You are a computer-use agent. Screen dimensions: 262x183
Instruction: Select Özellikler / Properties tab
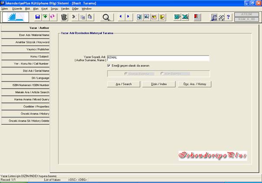click(x=26, y=107)
